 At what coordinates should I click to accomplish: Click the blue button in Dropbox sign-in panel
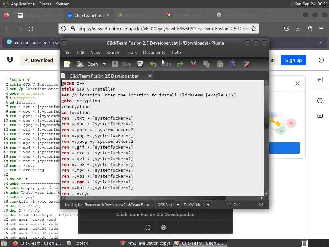point(285,148)
